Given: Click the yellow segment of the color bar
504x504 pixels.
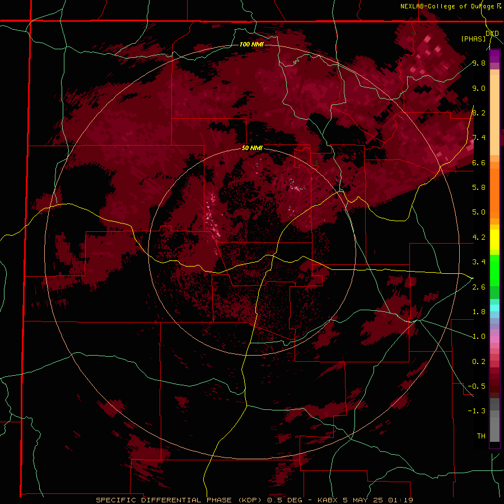Looking at the screenshot, I should (x=494, y=240).
